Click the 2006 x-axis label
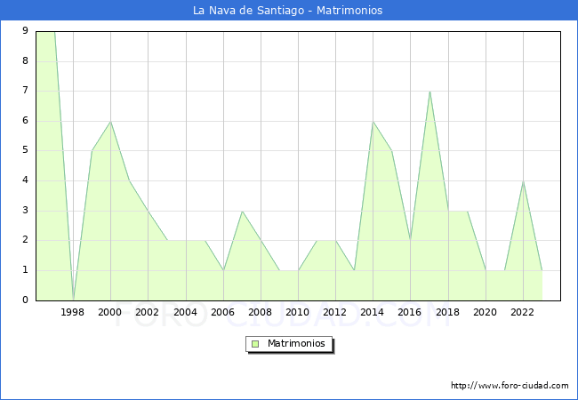The width and height of the screenshot is (578, 400). [x=222, y=312]
